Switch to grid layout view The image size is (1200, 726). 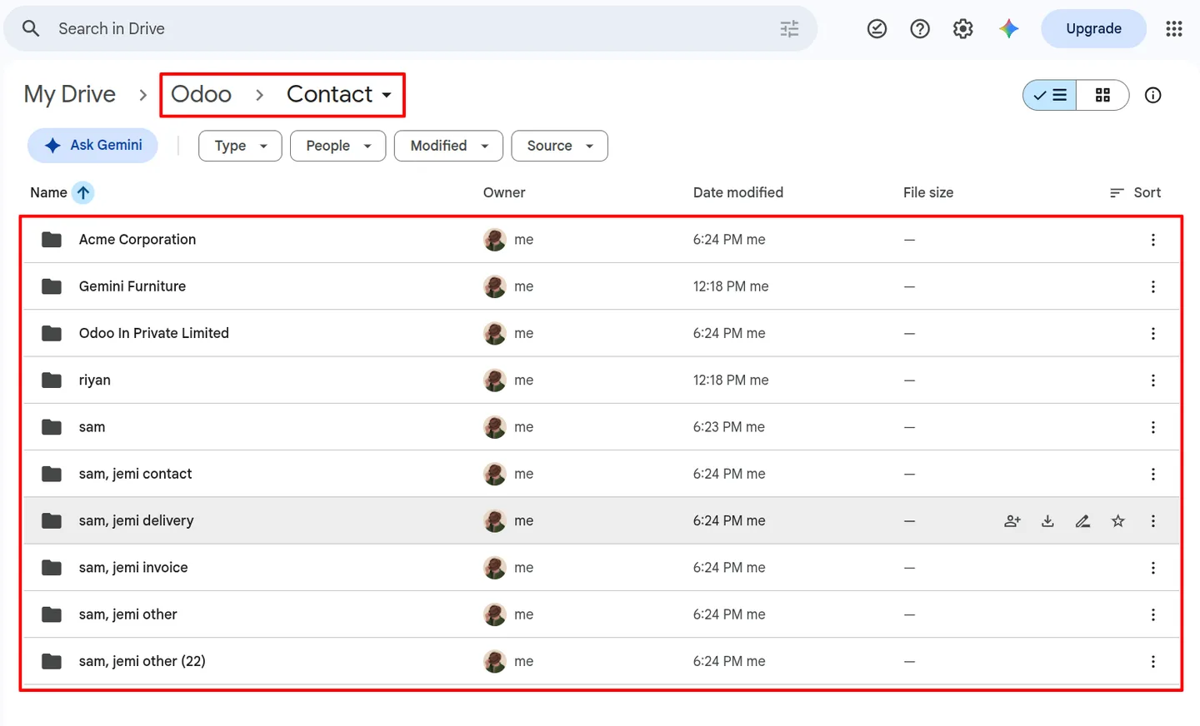click(x=1102, y=96)
